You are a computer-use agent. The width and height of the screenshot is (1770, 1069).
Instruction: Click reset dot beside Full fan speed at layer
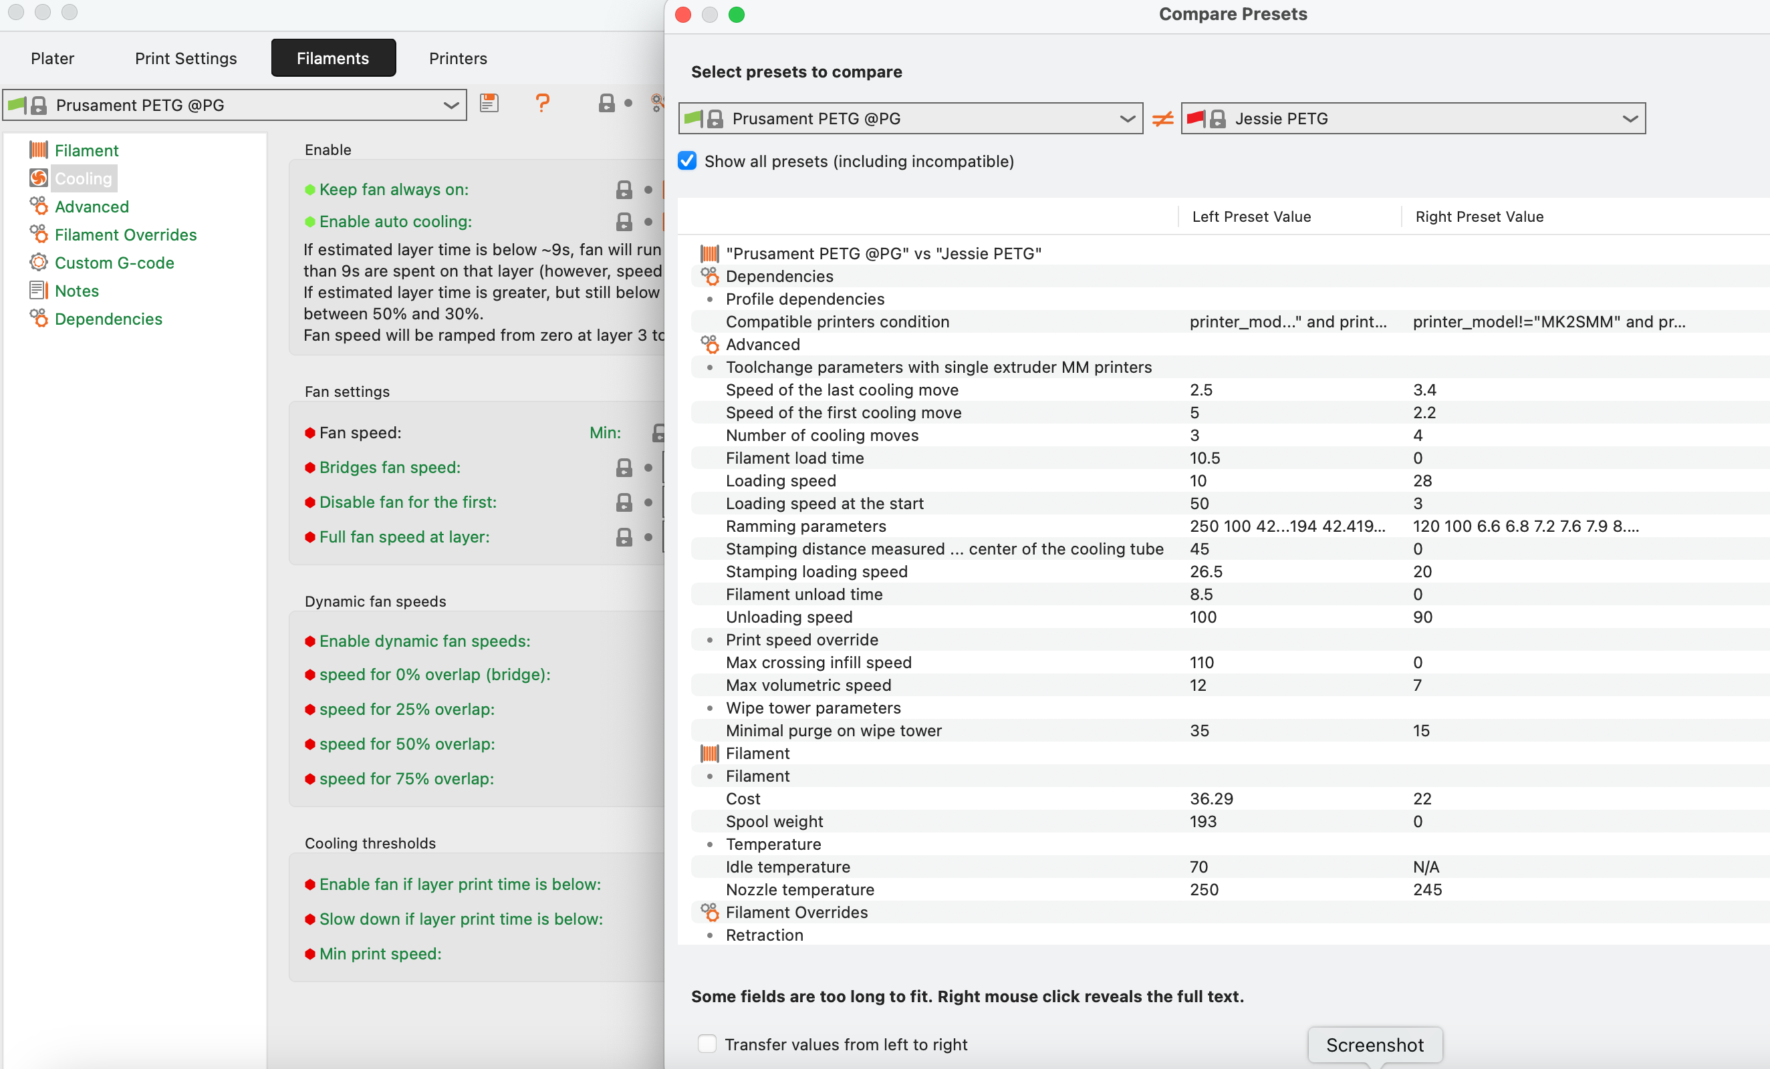coord(648,537)
